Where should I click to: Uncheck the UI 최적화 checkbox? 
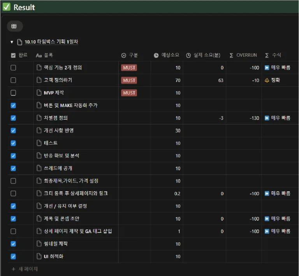coord(13,257)
